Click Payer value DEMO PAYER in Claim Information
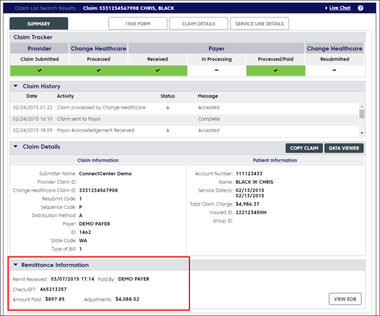Image resolution: width=380 pixels, height=316 pixels. pyautogui.click(x=94, y=224)
